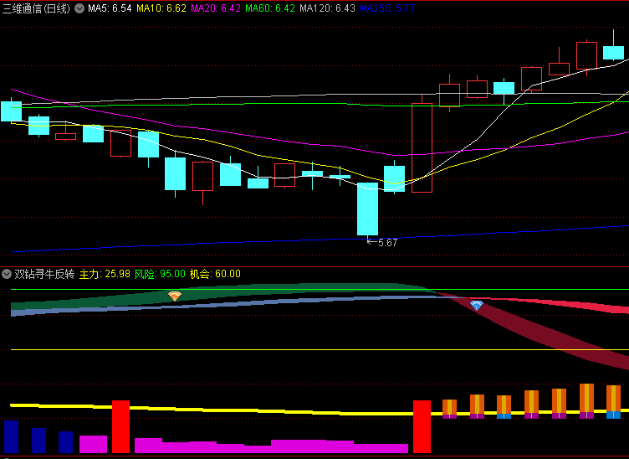Image resolution: width=629 pixels, height=459 pixels.
Task: Click the MA60: 6.42 label
Action: pyautogui.click(x=270, y=8)
